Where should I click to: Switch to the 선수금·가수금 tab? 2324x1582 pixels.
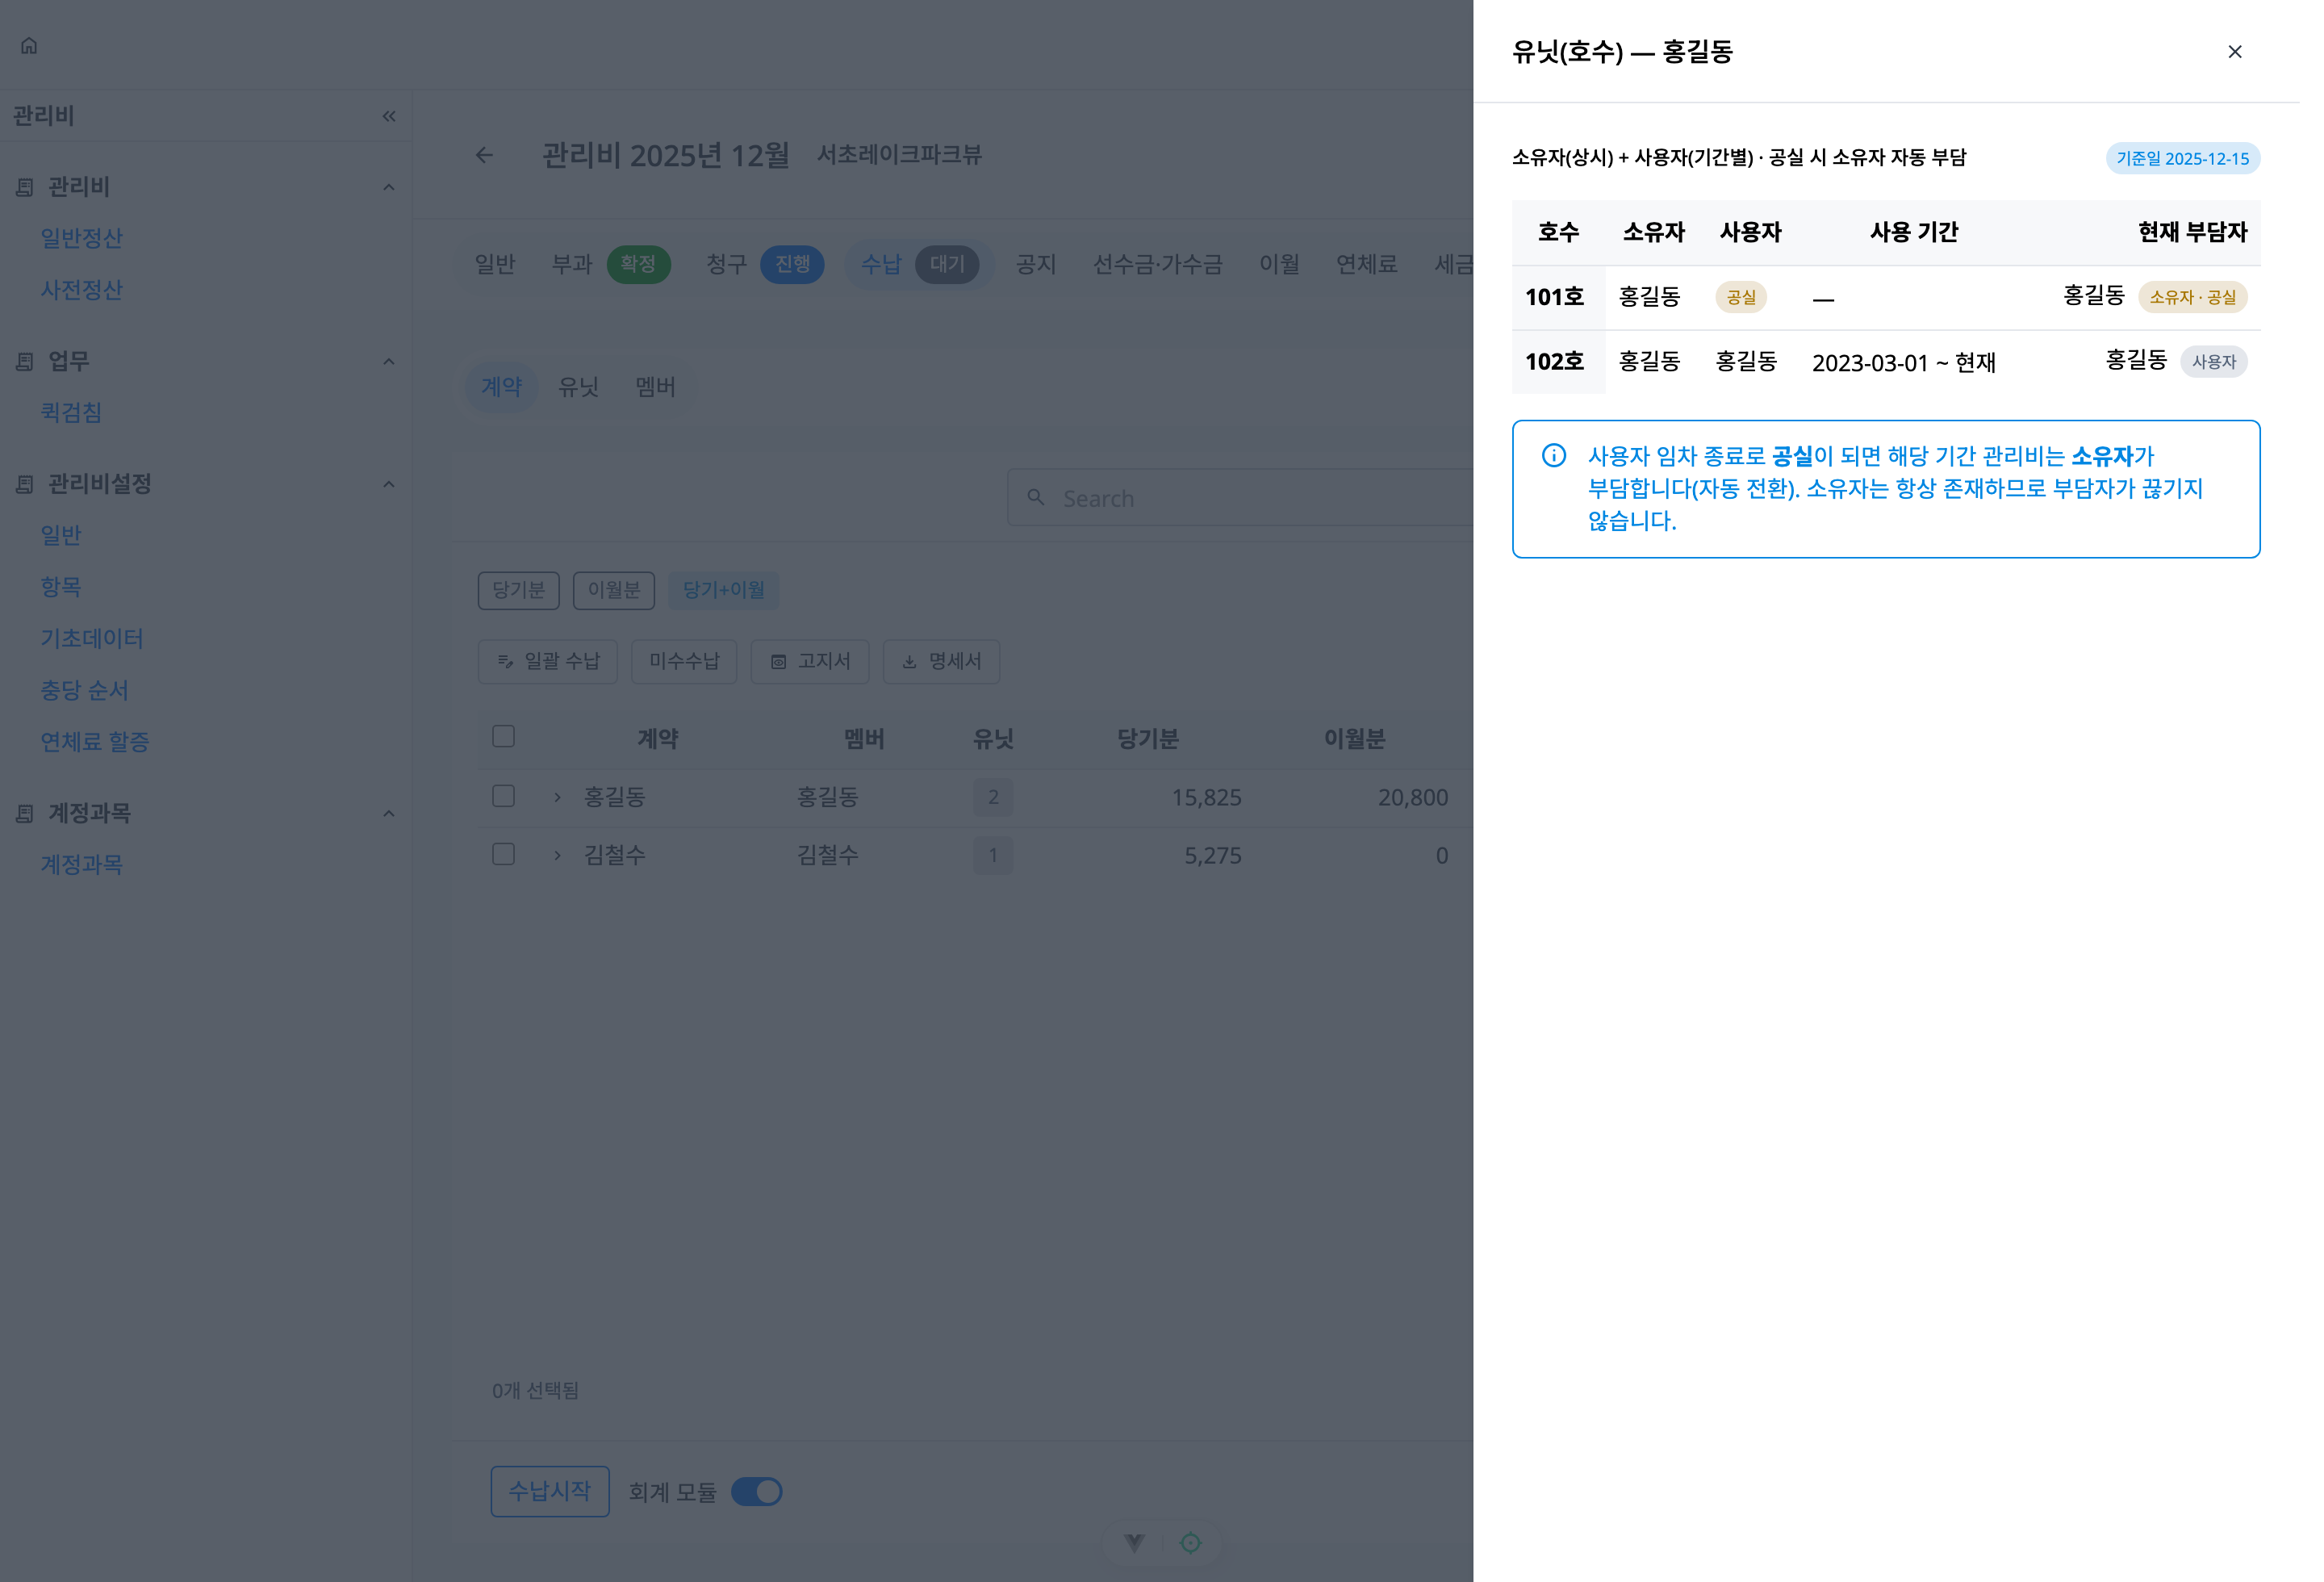(x=1158, y=264)
